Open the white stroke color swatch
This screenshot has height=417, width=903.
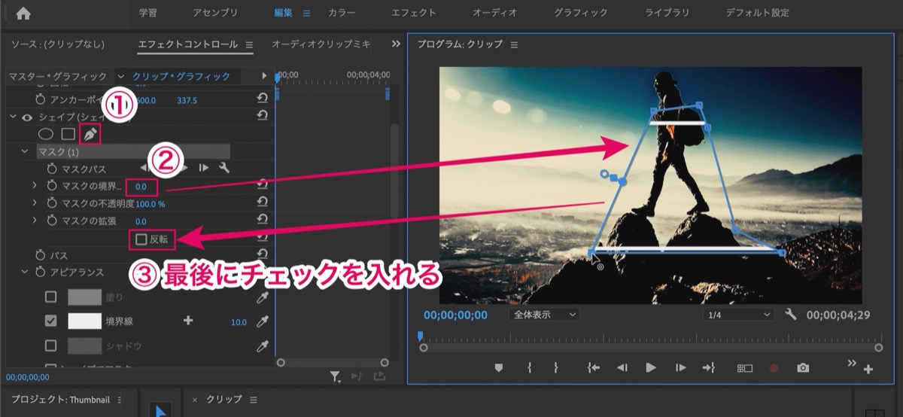(x=84, y=321)
